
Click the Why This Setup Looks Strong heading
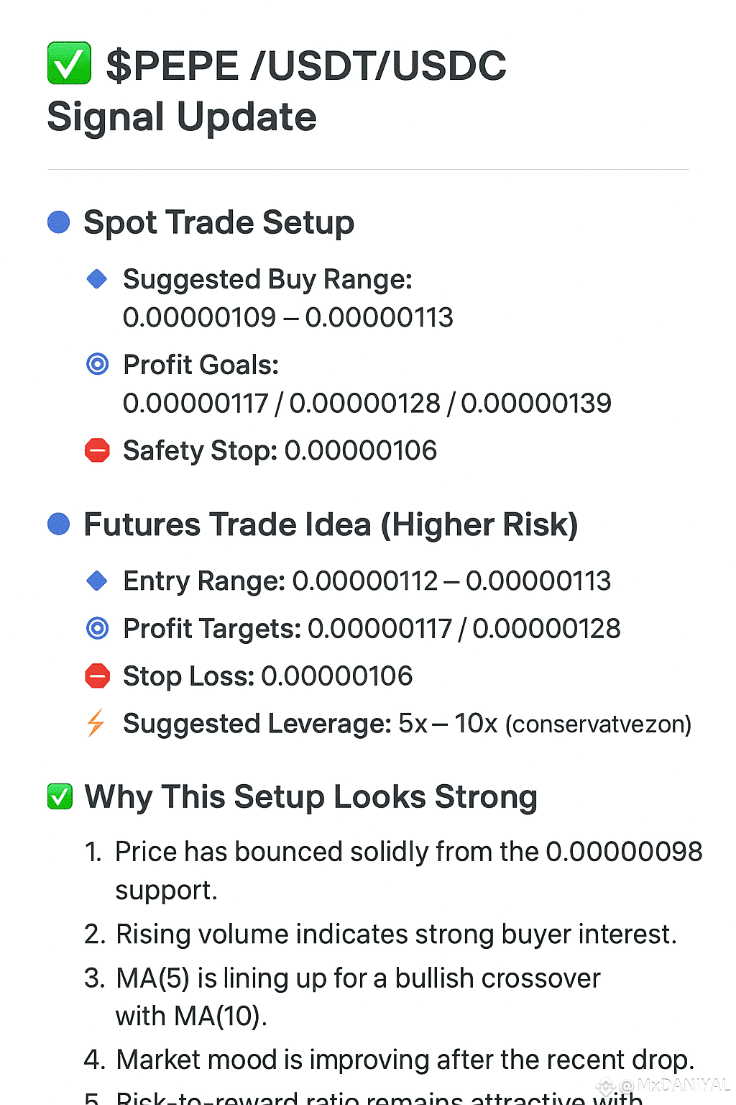tap(310, 797)
